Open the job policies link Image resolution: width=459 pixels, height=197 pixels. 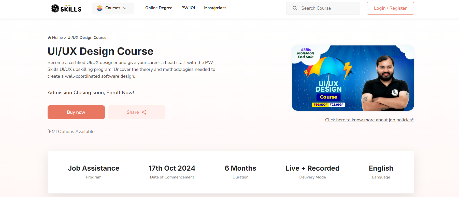(369, 120)
